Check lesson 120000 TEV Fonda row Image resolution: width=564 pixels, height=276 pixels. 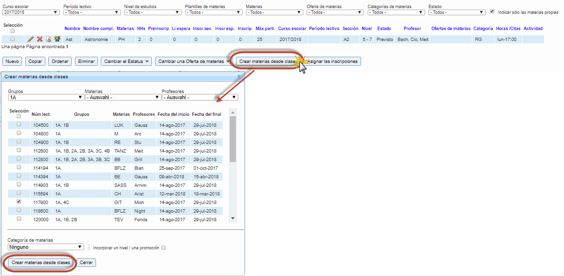pyautogui.click(x=19, y=219)
